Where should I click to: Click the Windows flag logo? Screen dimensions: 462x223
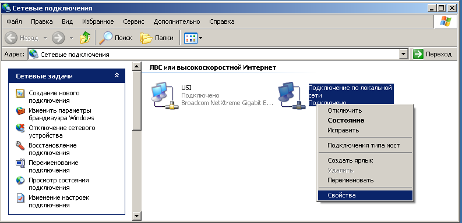click(x=446, y=21)
